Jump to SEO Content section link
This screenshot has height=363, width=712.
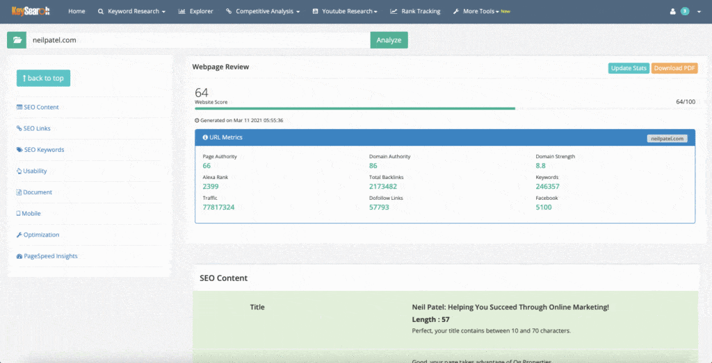coord(41,108)
